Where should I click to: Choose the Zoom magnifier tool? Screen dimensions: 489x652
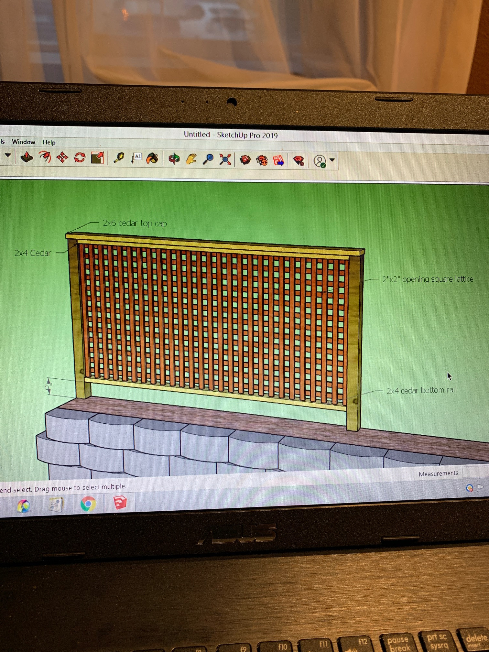tap(208, 159)
